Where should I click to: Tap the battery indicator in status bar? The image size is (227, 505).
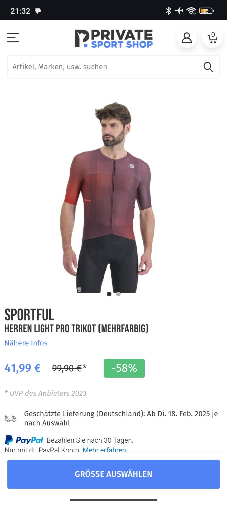[x=206, y=11]
